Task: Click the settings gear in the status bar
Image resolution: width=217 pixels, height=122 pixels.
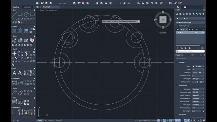Action: (204, 121)
